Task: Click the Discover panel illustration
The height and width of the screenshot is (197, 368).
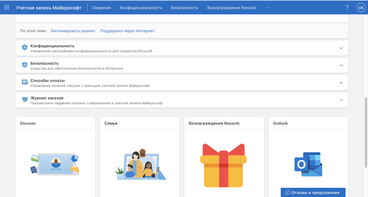Action: click(55, 165)
